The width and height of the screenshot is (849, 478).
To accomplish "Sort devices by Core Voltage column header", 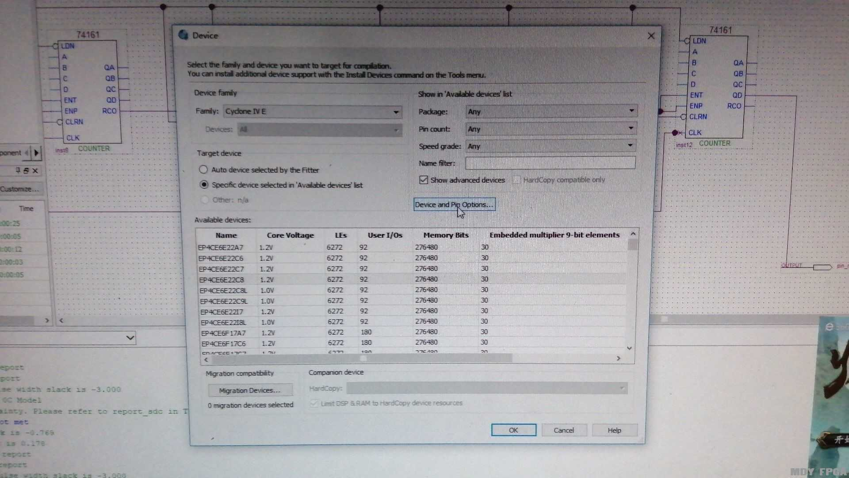I will [290, 235].
